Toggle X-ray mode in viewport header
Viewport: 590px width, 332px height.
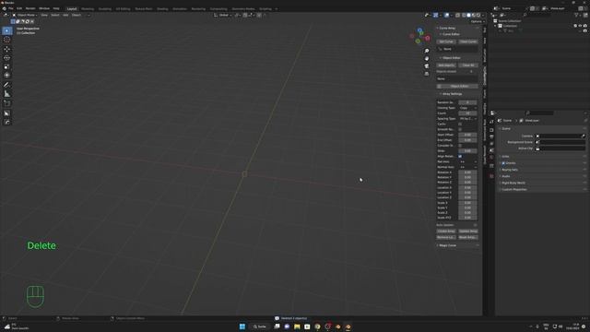click(x=457, y=15)
